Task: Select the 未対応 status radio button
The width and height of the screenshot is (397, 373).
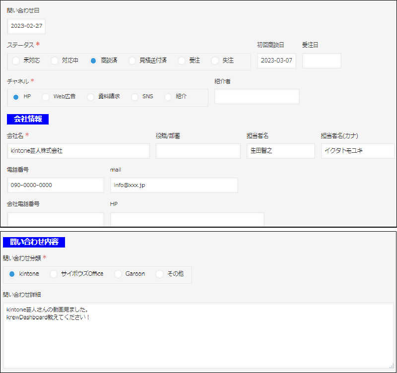Action: click(16, 61)
